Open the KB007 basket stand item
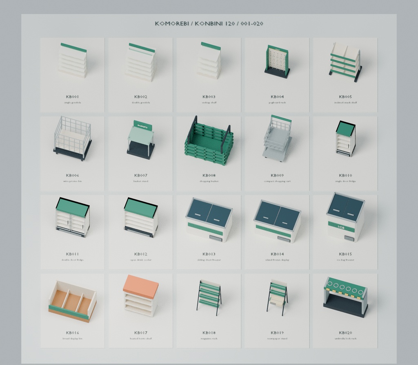The height and width of the screenshot is (365, 418). pyautogui.click(x=140, y=154)
